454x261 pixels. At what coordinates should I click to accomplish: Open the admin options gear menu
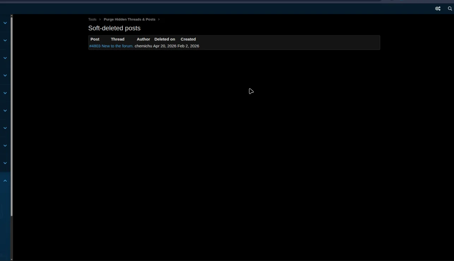tap(438, 9)
